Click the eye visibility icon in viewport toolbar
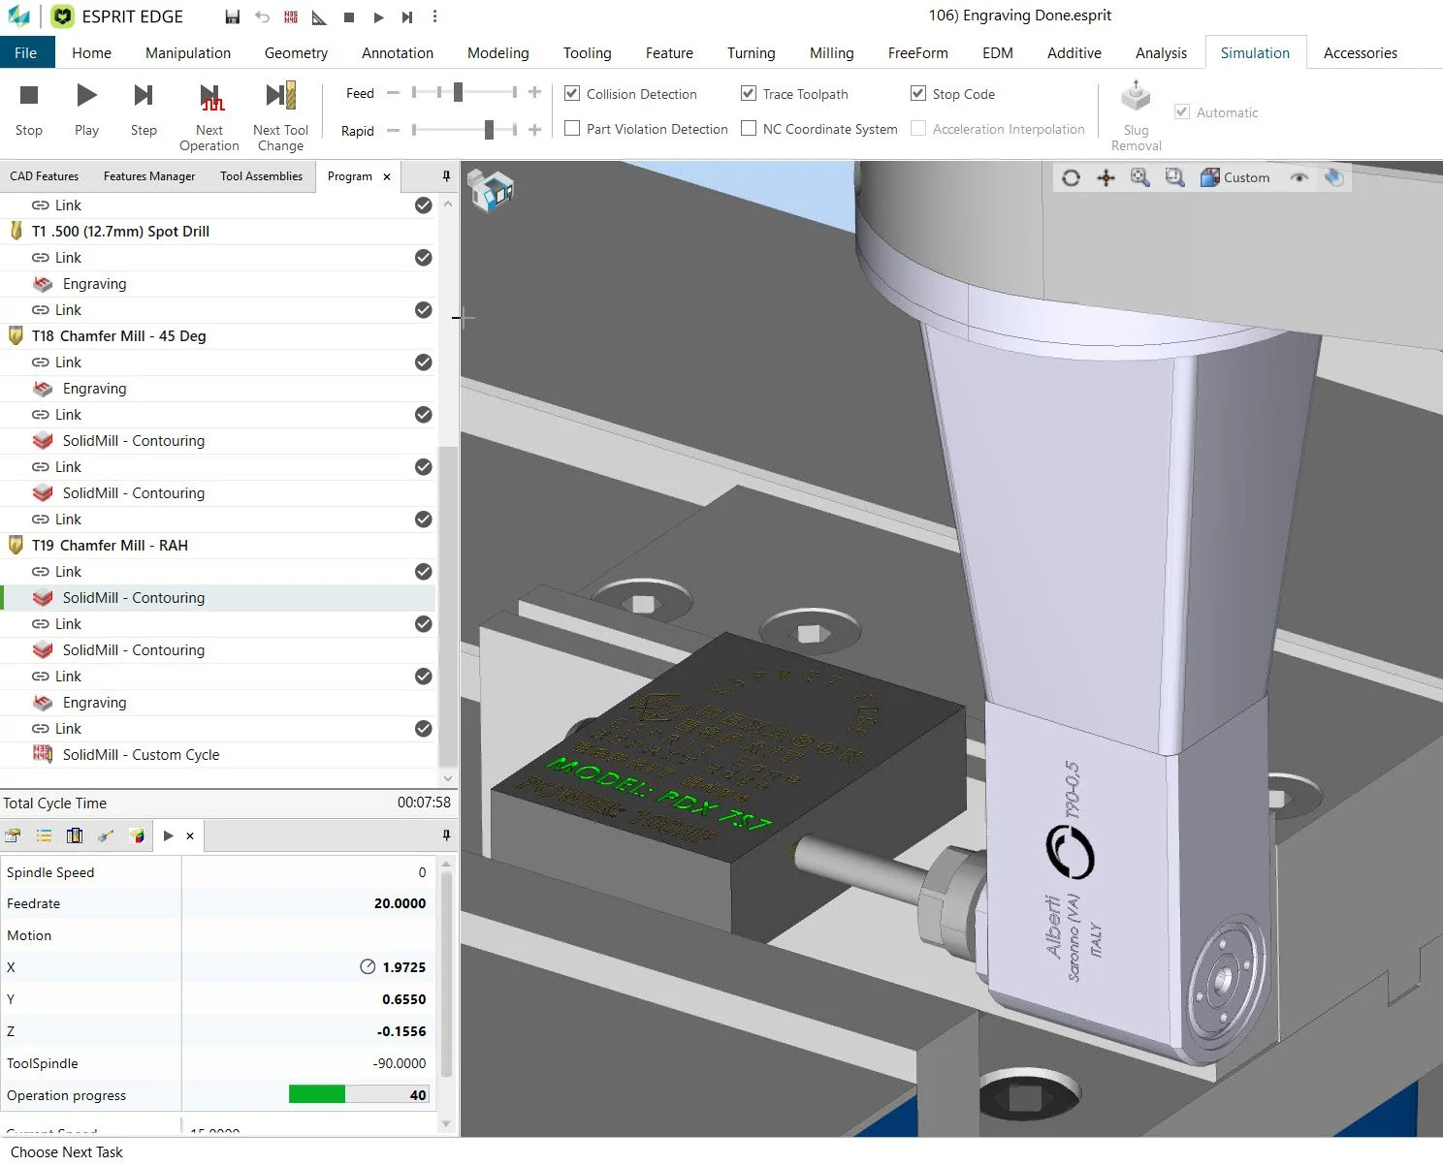 pyautogui.click(x=1299, y=177)
